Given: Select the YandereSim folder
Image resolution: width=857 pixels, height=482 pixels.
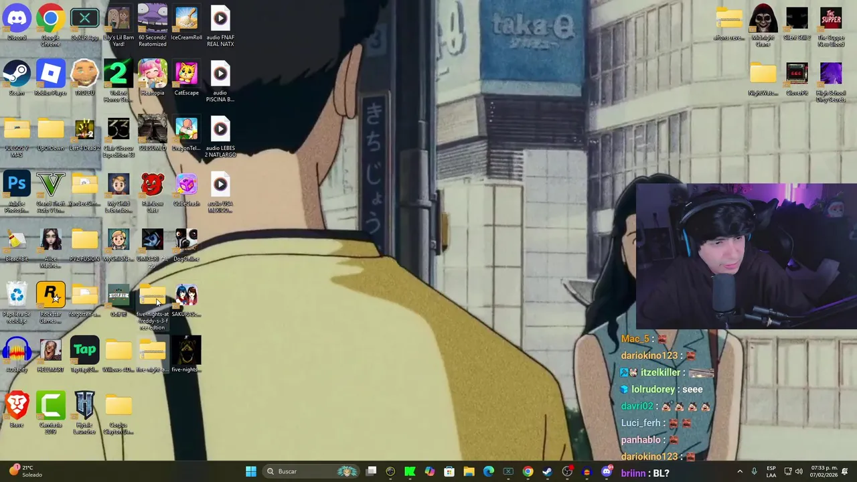Looking at the screenshot, I should 84,189.
